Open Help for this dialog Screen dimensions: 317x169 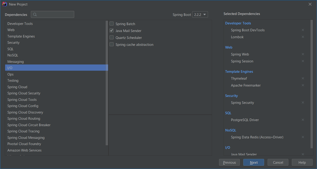pos(302,162)
